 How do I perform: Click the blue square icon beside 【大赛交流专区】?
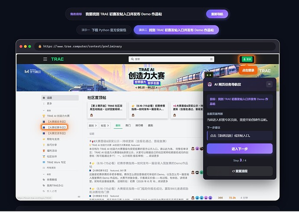coord(44,133)
